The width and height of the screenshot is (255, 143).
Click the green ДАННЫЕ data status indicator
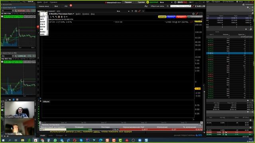click(154, 2)
